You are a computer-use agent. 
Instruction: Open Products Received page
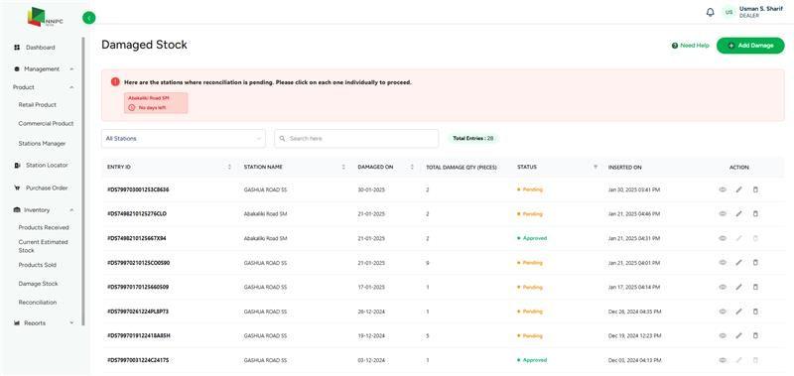point(44,228)
